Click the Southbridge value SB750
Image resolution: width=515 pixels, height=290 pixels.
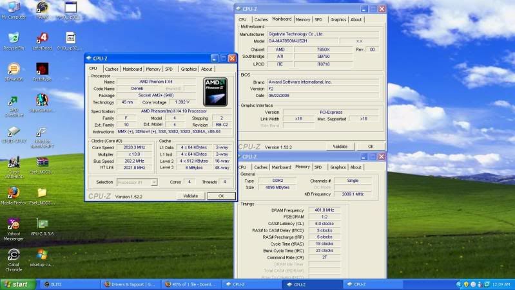coord(324,57)
